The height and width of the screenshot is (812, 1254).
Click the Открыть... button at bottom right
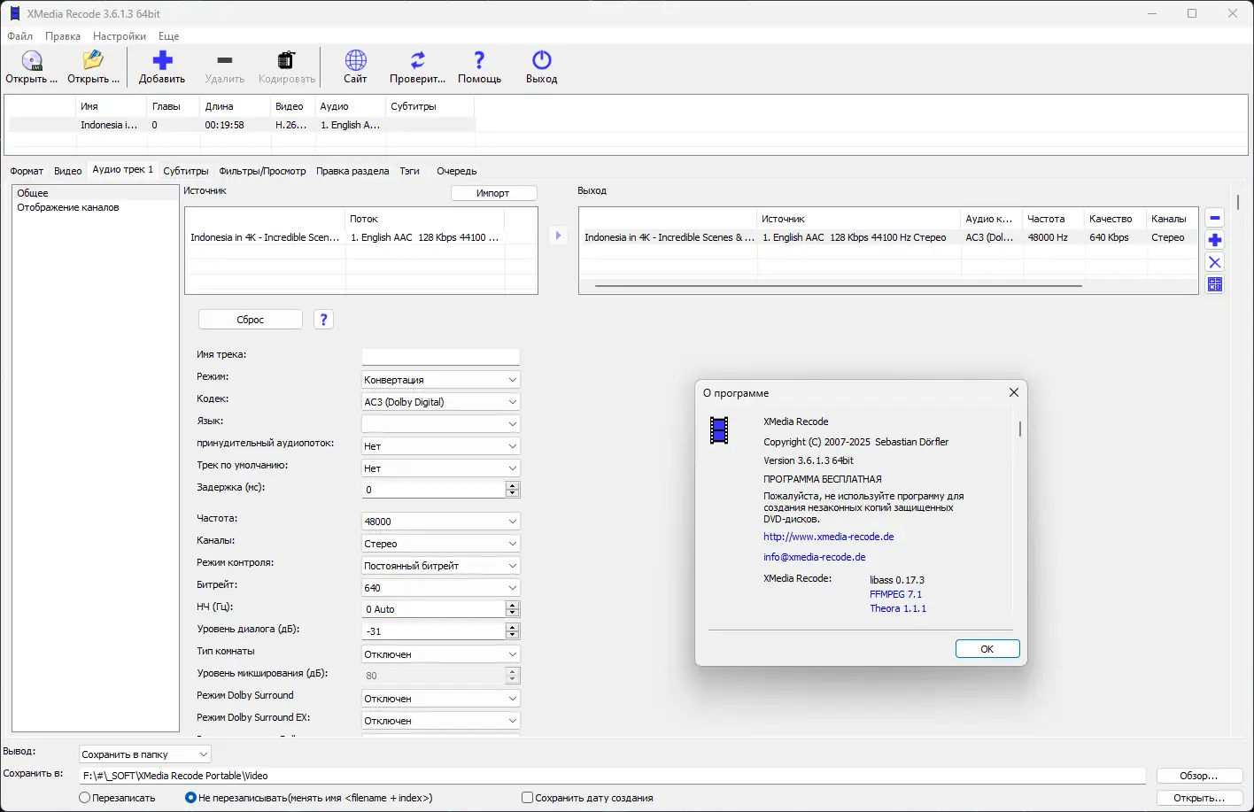(x=1198, y=798)
